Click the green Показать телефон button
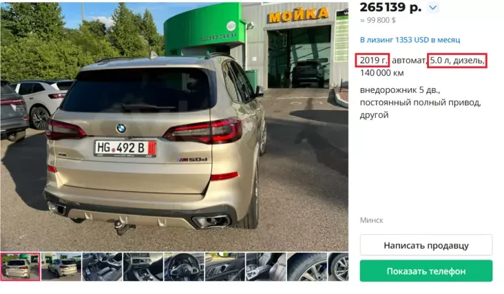Screen dimensions: 504x294 [426, 271]
